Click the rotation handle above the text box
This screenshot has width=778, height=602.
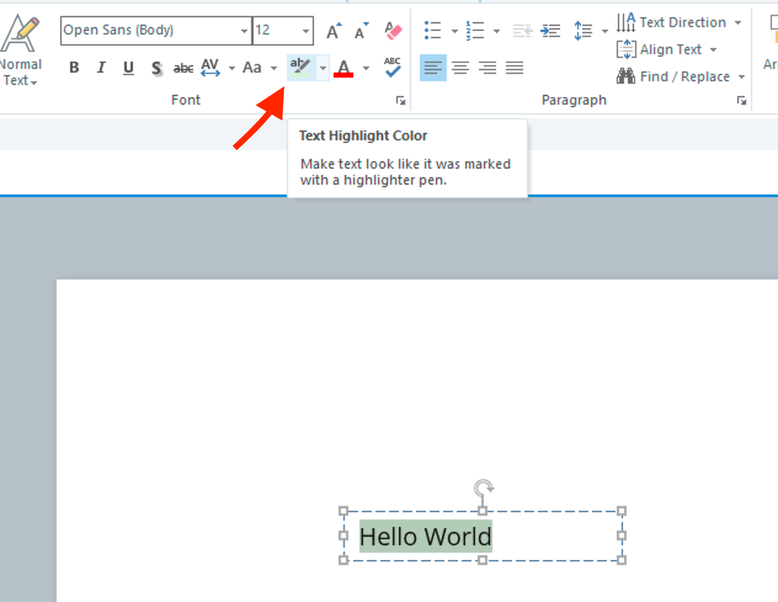[484, 489]
